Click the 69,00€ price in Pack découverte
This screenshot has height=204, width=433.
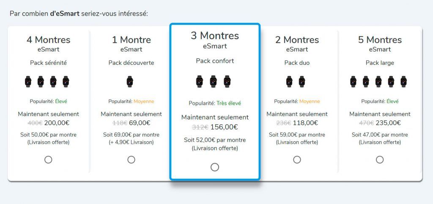[140, 123]
